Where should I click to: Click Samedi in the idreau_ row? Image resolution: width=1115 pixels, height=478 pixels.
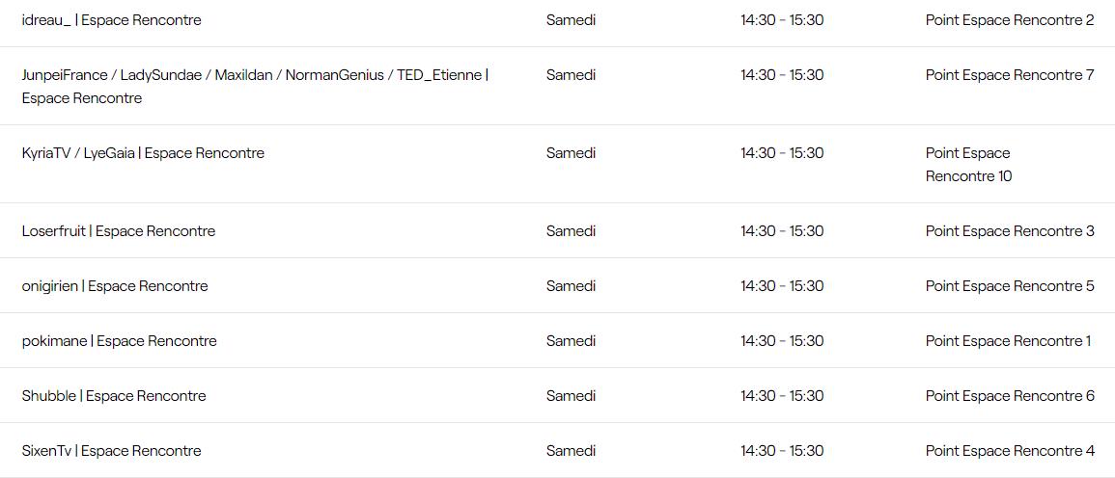pyautogui.click(x=571, y=20)
